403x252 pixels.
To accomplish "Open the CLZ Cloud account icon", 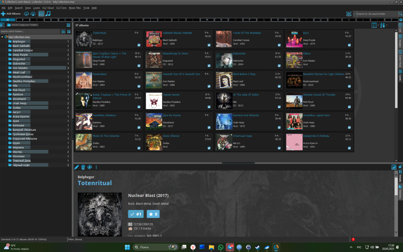I will pos(33,14).
